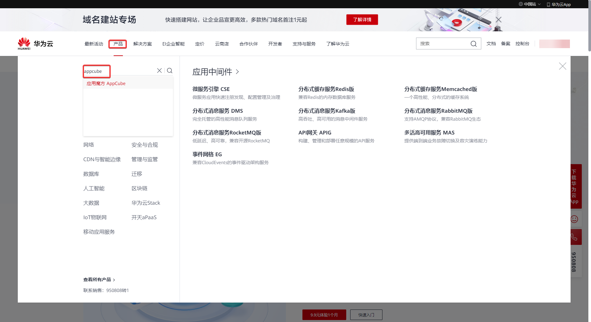Select the 人工智能 category

pos(94,188)
